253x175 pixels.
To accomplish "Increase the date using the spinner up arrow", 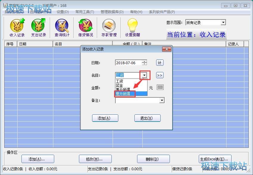I will [x=145, y=61].
